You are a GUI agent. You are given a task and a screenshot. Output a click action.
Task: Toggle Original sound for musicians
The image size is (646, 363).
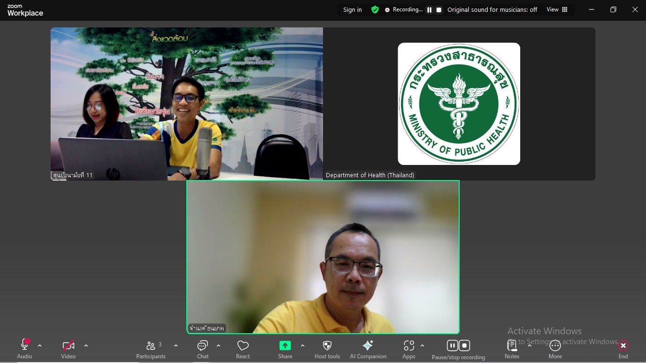(x=492, y=9)
